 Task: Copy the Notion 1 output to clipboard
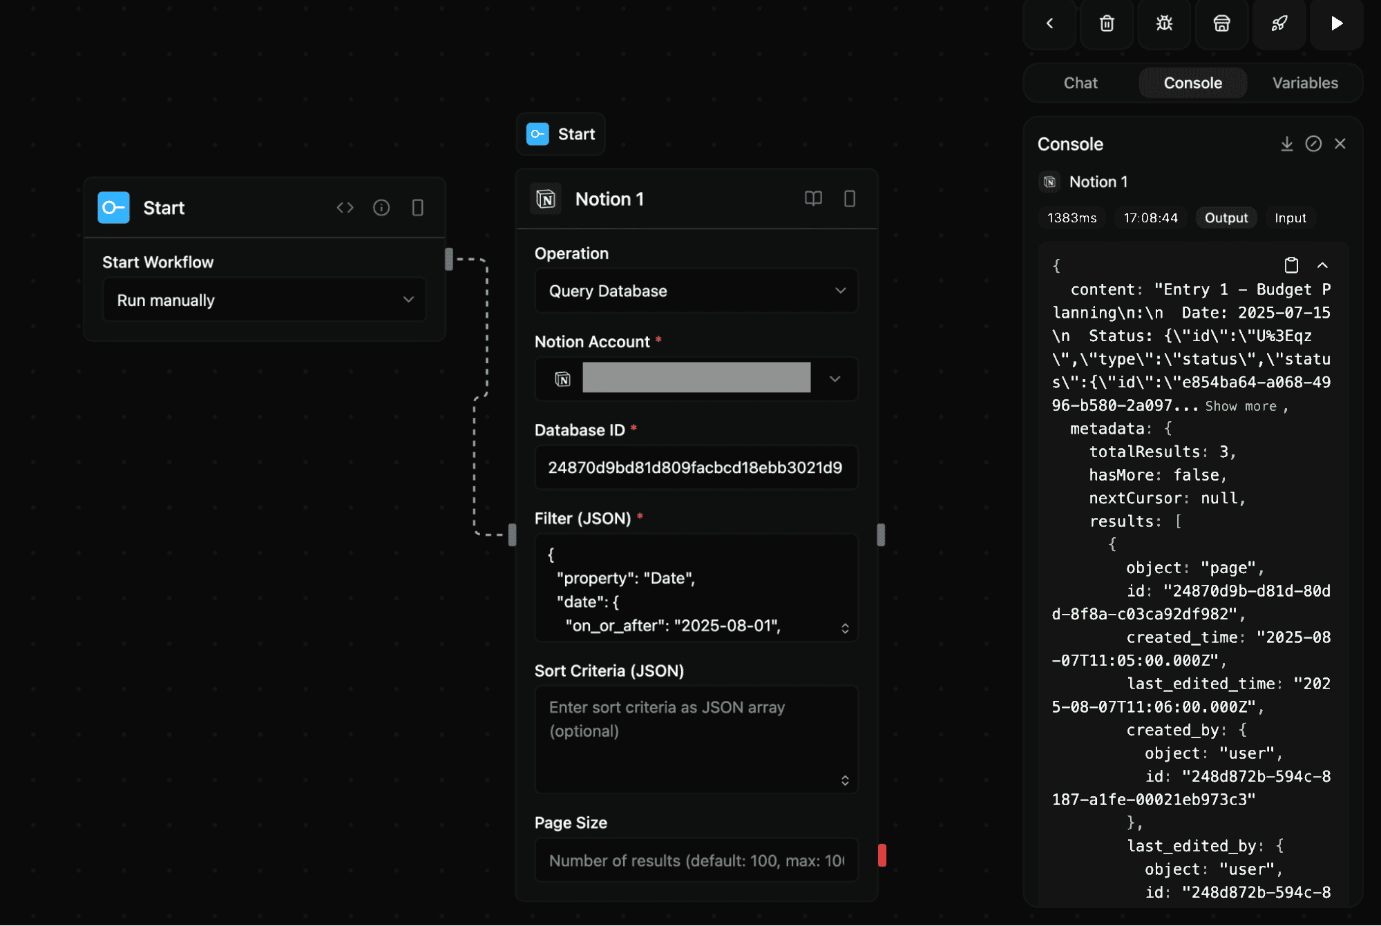pos(1290,264)
